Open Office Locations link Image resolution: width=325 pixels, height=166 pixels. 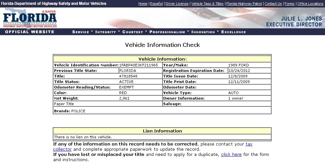(x=310, y=4)
